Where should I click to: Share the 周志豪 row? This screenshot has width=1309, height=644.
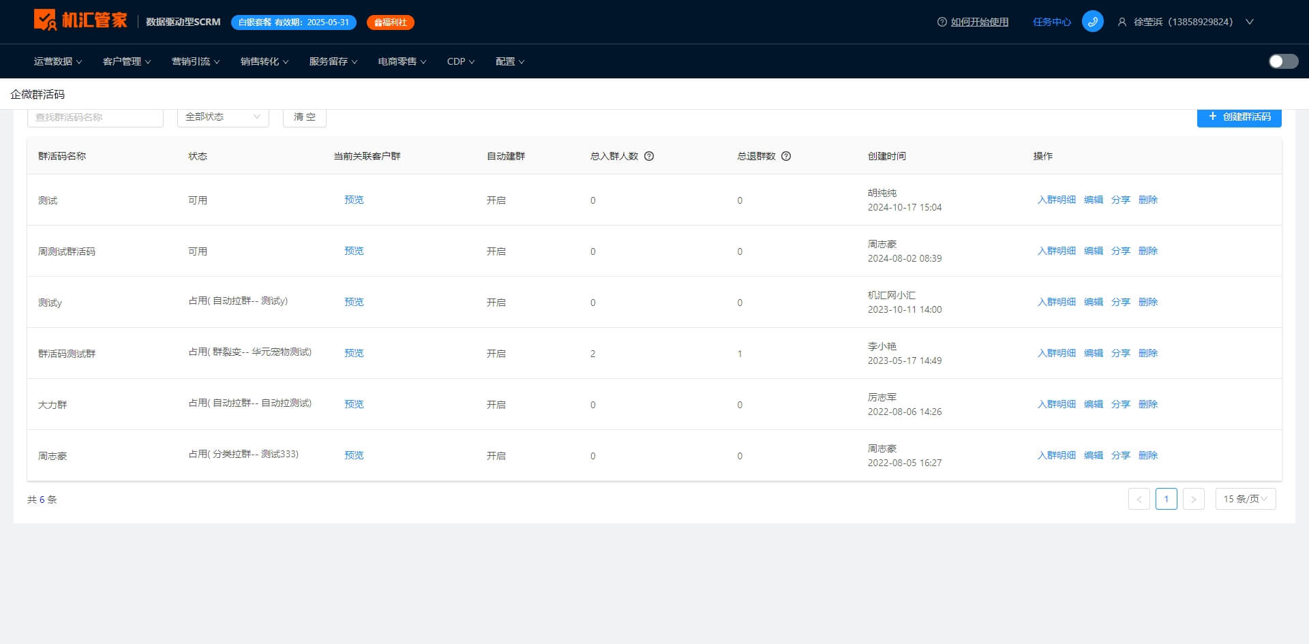[x=1121, y=455]
